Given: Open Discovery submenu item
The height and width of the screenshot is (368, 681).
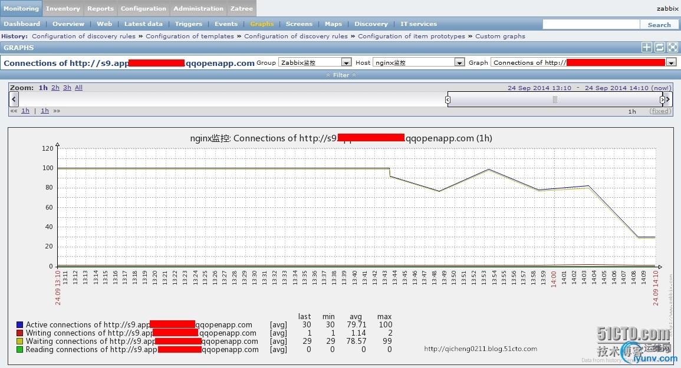Looking at the screenshot, I should tap(371, 24).
